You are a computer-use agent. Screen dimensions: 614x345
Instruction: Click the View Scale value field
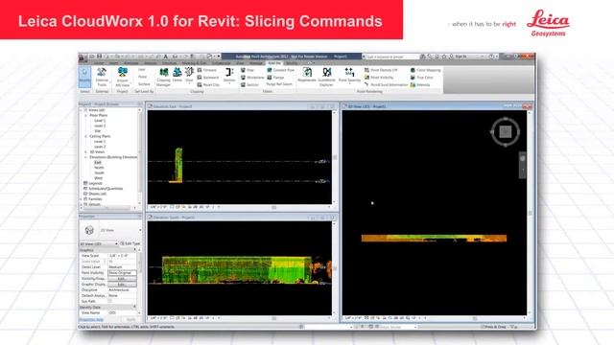pos(122,256)
